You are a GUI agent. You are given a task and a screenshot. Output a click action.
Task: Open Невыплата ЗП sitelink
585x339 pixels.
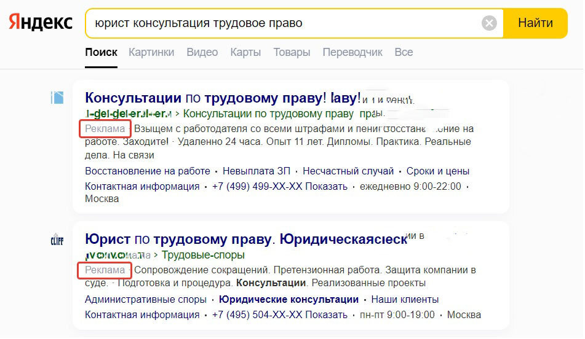coord(257,171)
